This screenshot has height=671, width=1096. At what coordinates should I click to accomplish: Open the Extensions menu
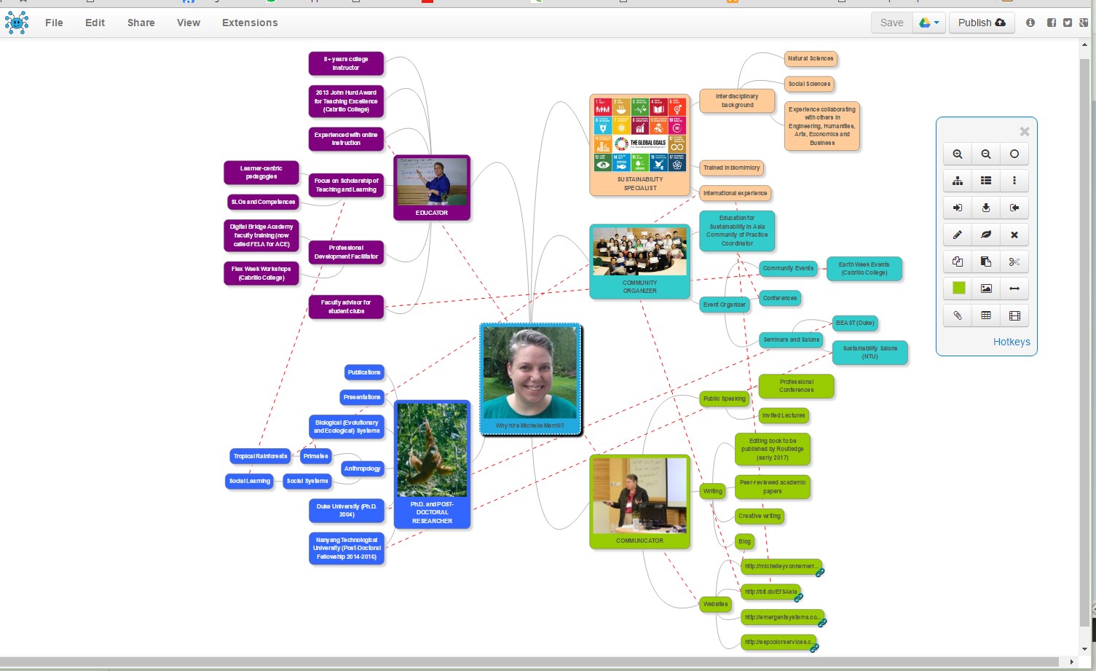(x=250, y=23)
